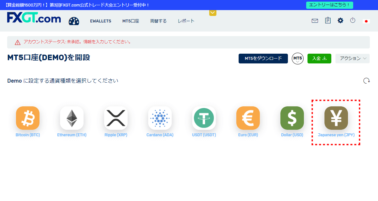Click the Japanese yen (JPY) label
Screen dimensions: 378x201
[336, 135]
